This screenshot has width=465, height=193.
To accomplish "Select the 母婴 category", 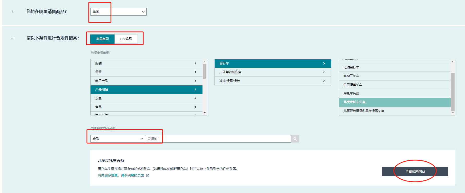I will 146,72.
